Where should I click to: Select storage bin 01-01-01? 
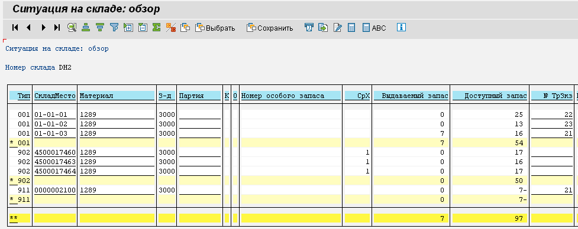[x=55, y=114]
